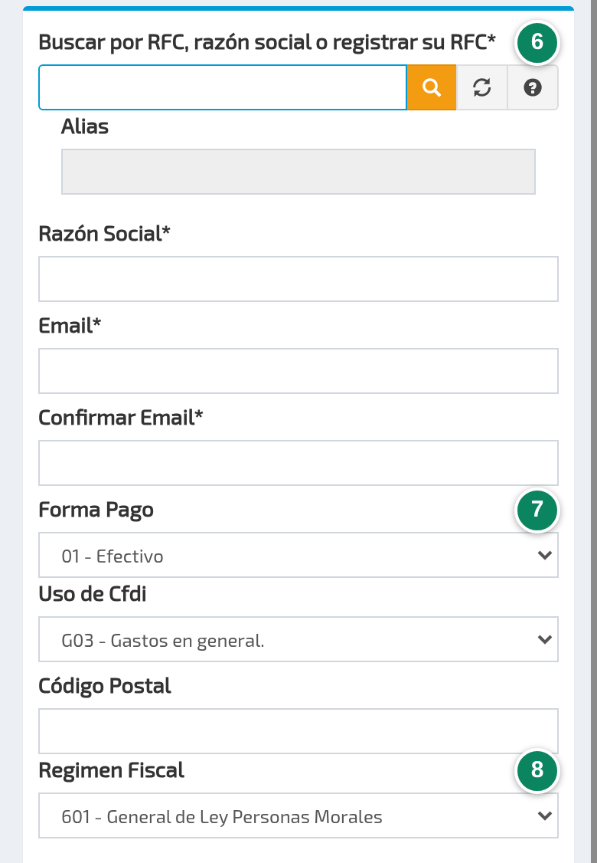Click the orange search magnifier button
The height and width of the screenshot is (863, 597).
432,87
